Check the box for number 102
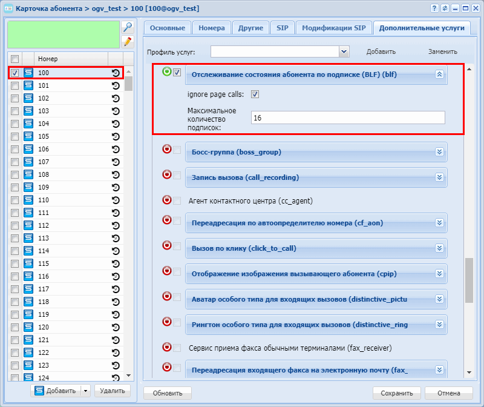Image resolution: width=484 pixels, height=407 pixels. pos(15,98)
